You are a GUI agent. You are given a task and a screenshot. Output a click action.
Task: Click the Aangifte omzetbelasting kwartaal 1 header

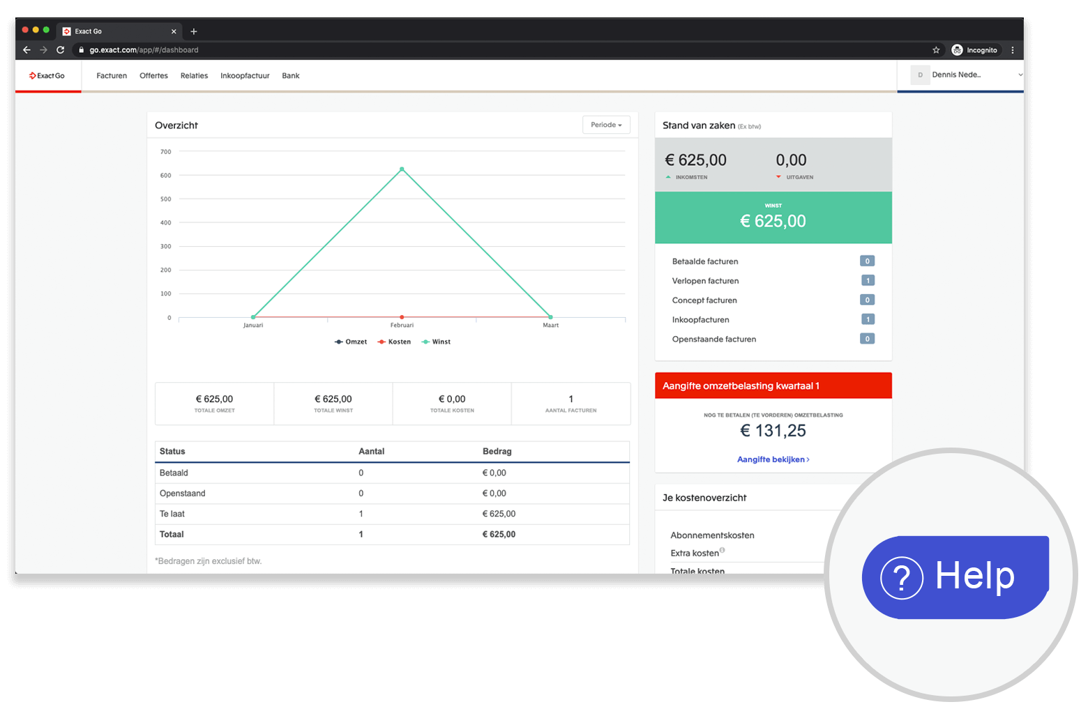click(773, 386)
